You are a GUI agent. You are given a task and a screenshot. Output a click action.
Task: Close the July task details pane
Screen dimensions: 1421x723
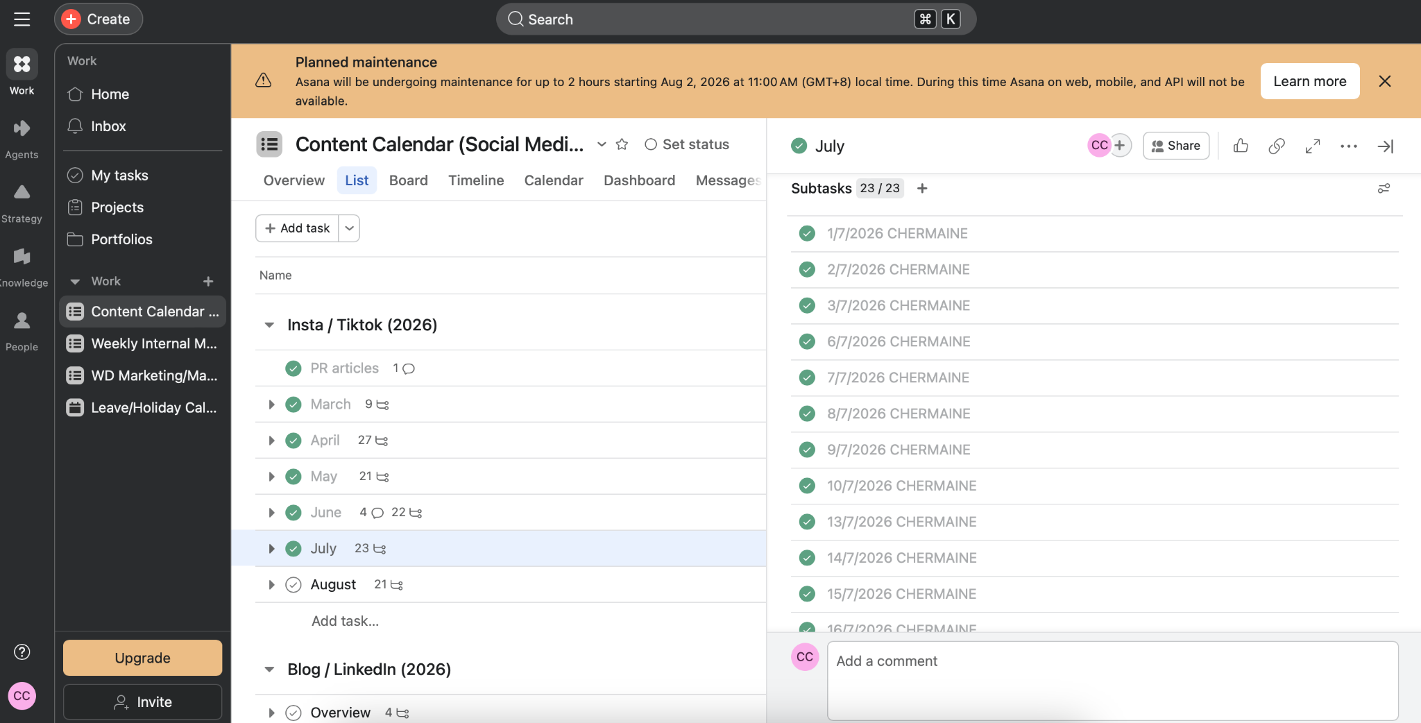tap(1386, 146)
